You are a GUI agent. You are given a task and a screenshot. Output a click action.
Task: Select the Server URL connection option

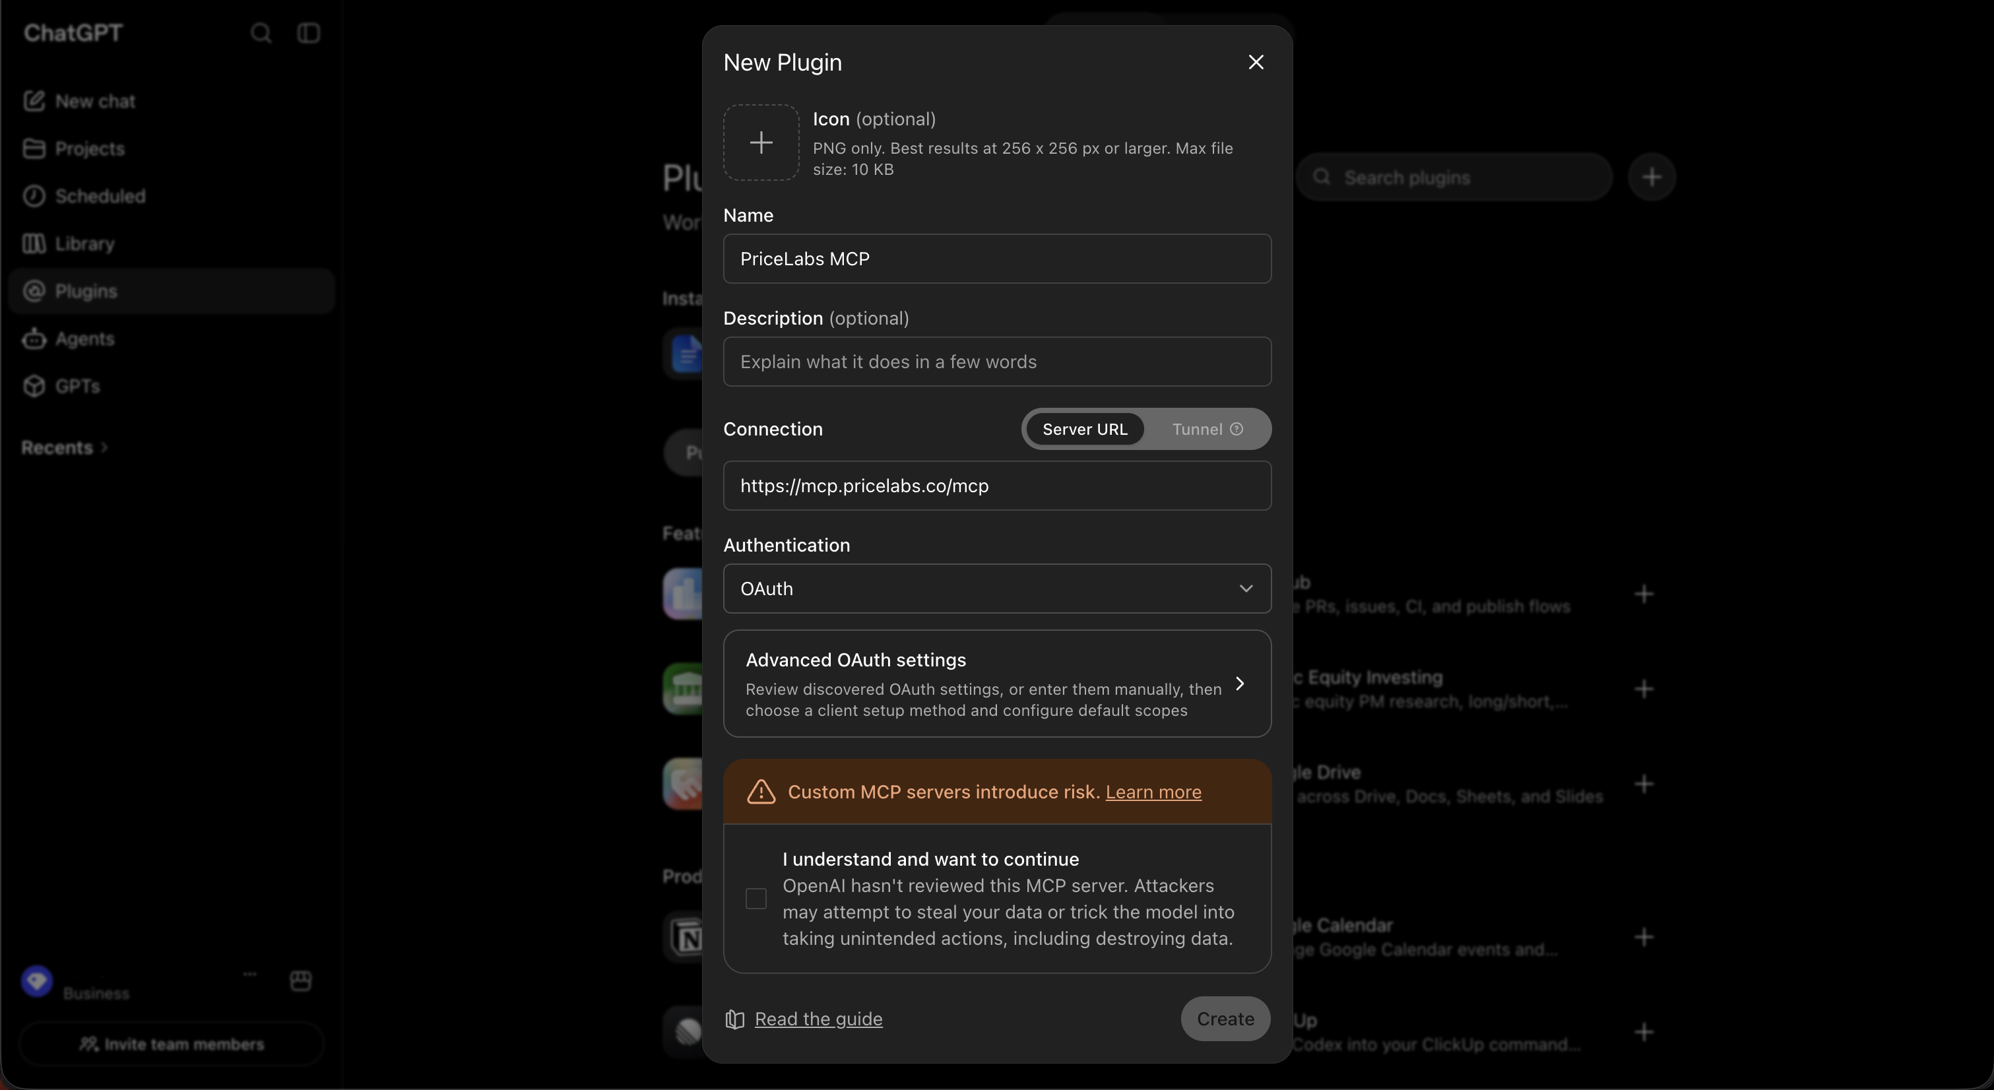[1085, 429]
